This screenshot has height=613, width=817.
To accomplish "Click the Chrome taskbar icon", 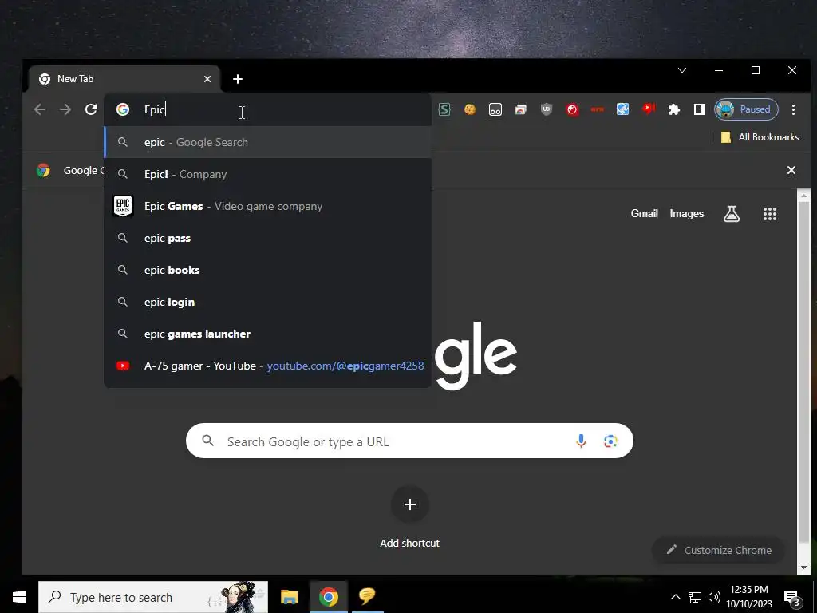I will (328, 597).
